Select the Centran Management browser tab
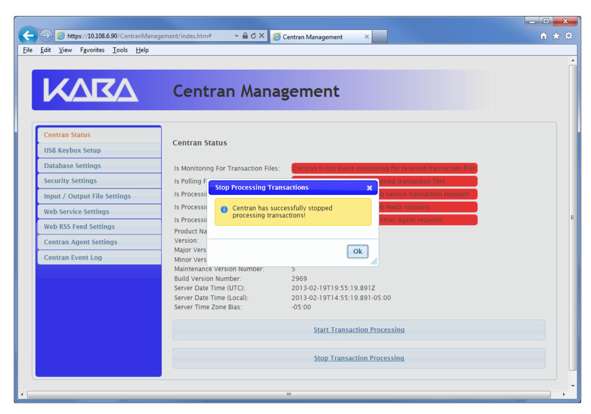The image size is (591, 414). (321, 37)
